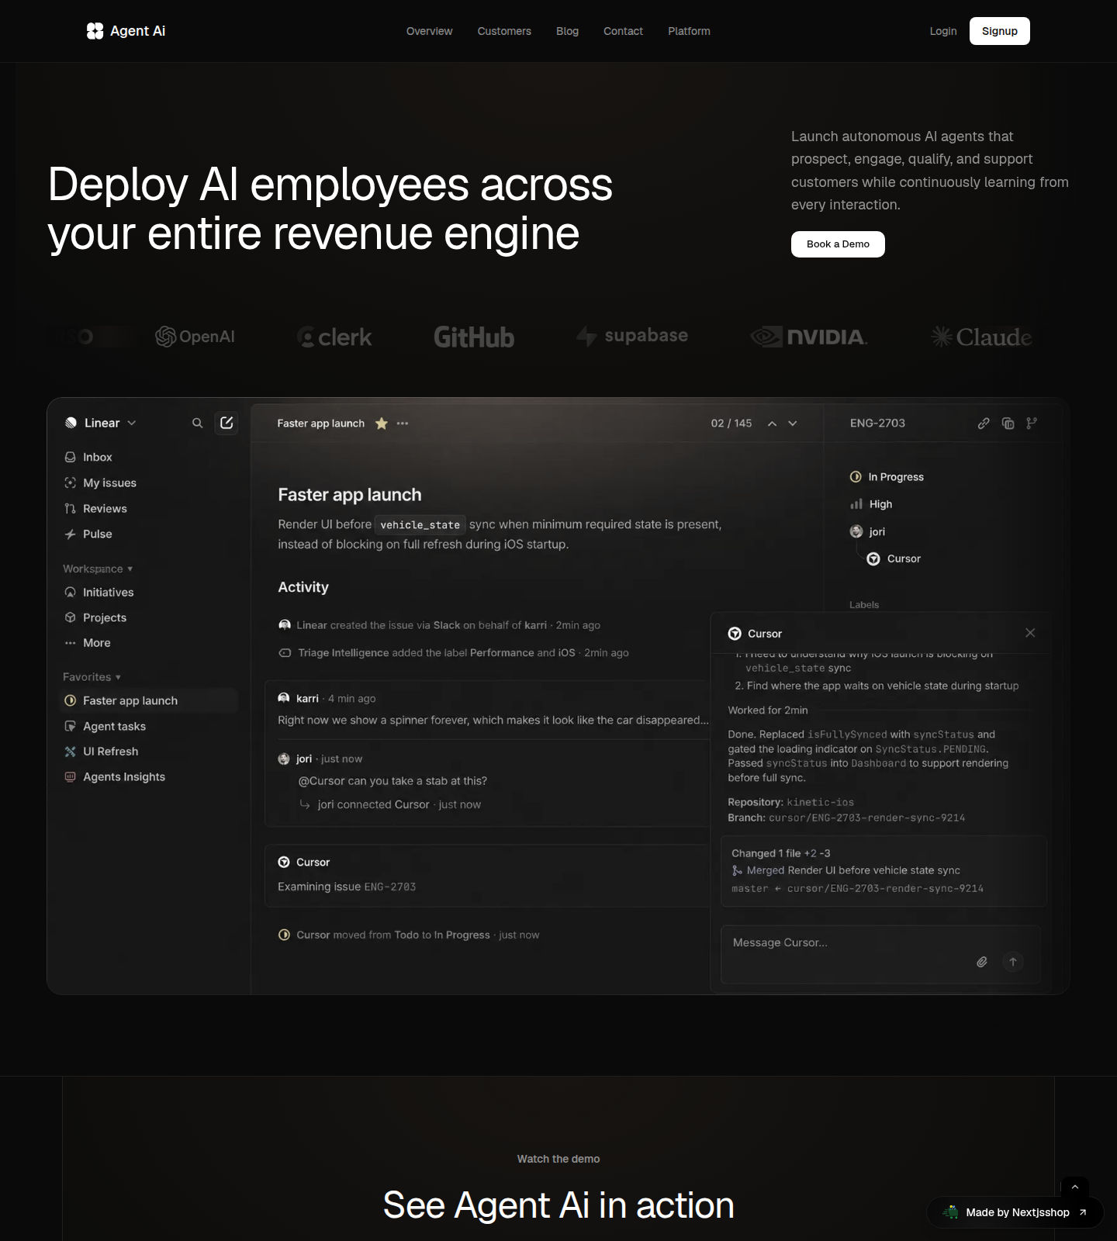
Task: Click the git branch icon next to ENG-2703
Action: point(1032,423)
